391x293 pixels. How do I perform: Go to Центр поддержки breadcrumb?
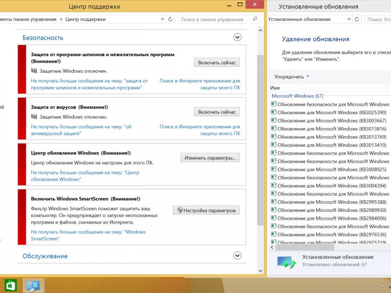point(85,20)
